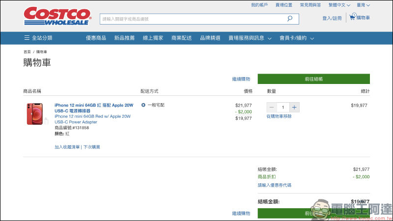The image size is (393, 221).
Task: Click 商品折扣 label in summary
Action: (x=267, y=177)
